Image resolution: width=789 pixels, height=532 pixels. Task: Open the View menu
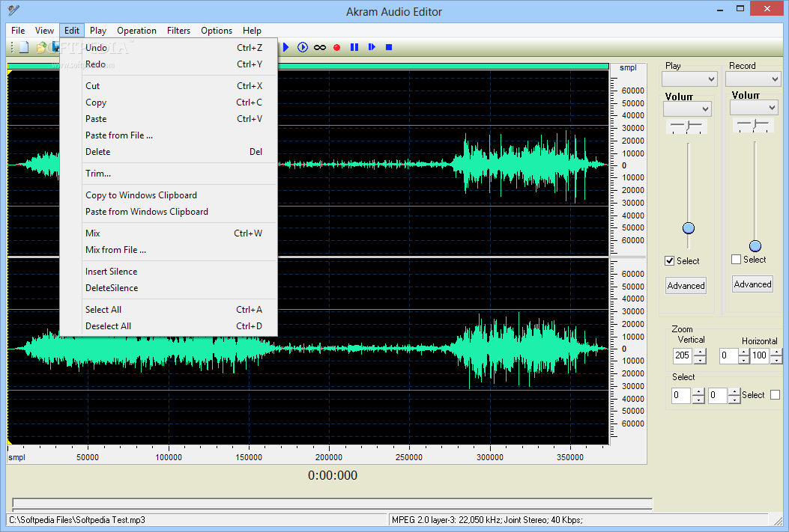(x=44, y=31)
